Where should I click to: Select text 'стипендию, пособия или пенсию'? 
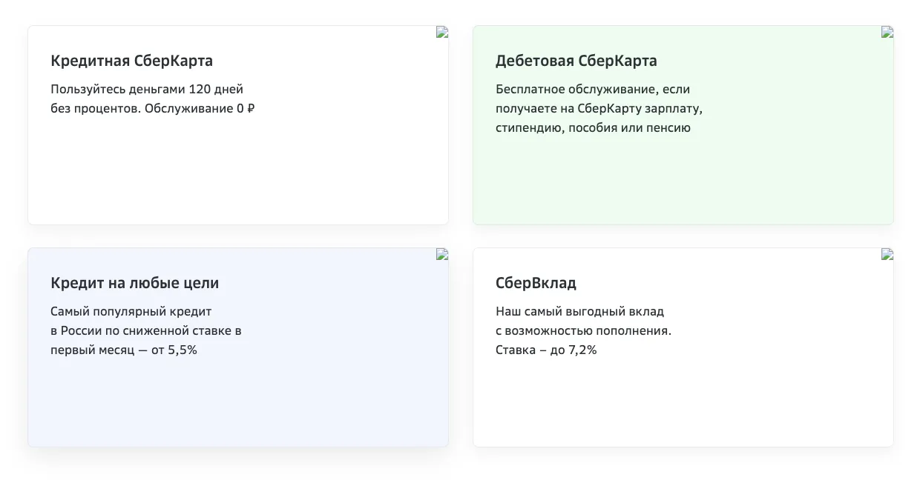tap(593, 128)
